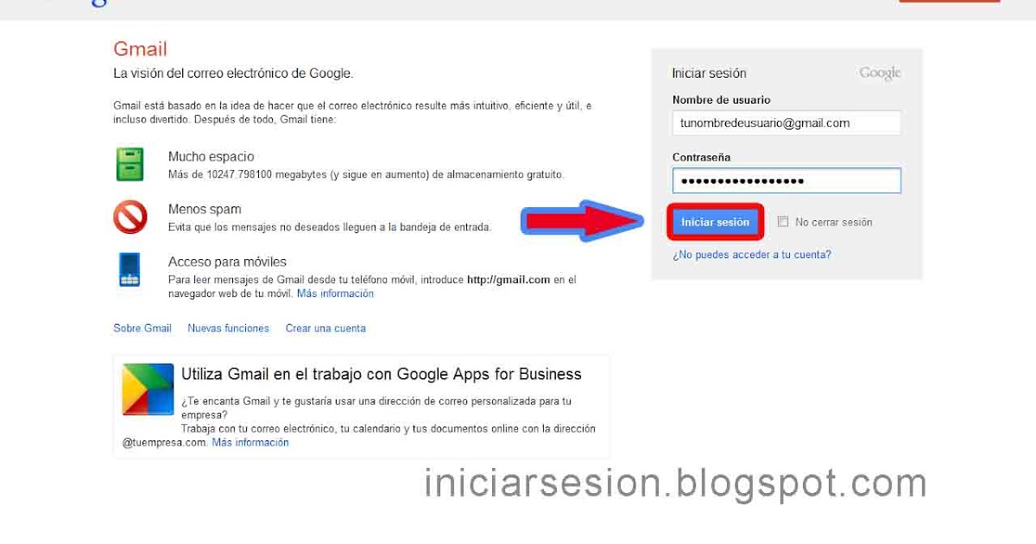1036x544 pixels.
Task: Focus the Nombre de usuario field
Action: pyautogui.click(x=786, y=123)
